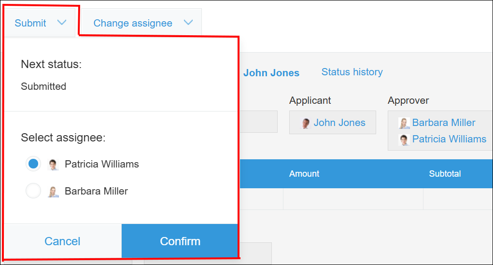Click the bold John Jones assignee name
Screen dimensions: 493x265
click(271, 73)
